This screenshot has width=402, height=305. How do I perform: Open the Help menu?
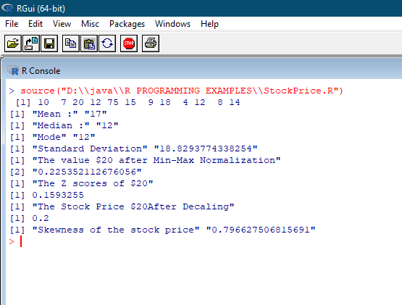tap(209, 24)
